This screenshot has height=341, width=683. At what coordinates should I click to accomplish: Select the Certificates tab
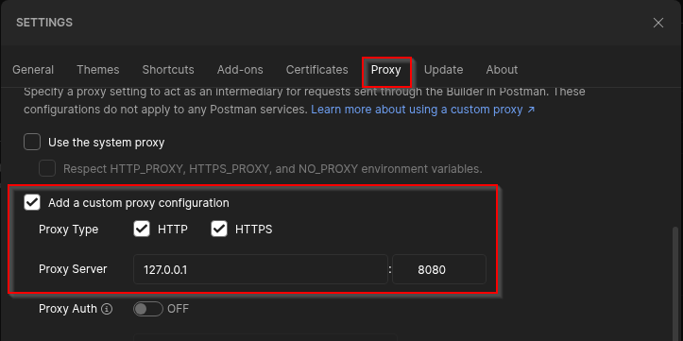coord(317,70)
